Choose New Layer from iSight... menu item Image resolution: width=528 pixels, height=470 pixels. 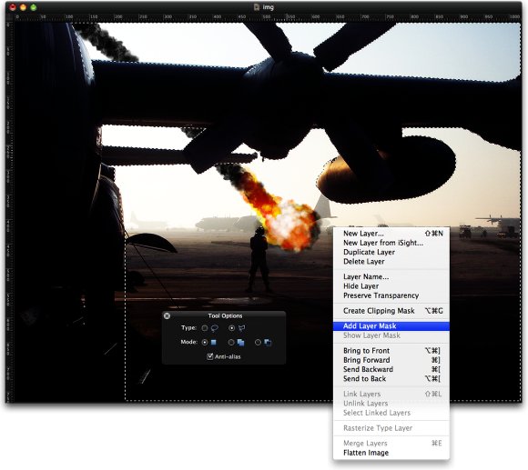pos(391,243)
